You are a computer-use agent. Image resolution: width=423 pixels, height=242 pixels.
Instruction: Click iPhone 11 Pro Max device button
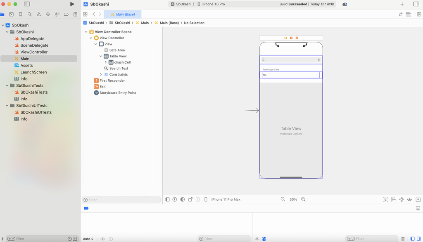(x=226, y=199)
